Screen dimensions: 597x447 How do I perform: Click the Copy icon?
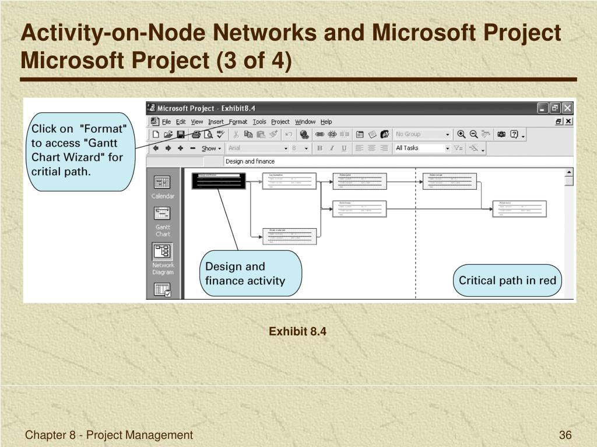tap(248, 134)
